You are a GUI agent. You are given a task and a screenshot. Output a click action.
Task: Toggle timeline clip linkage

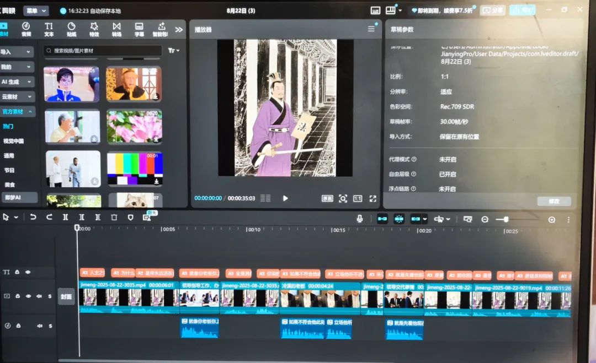point(416,219)
